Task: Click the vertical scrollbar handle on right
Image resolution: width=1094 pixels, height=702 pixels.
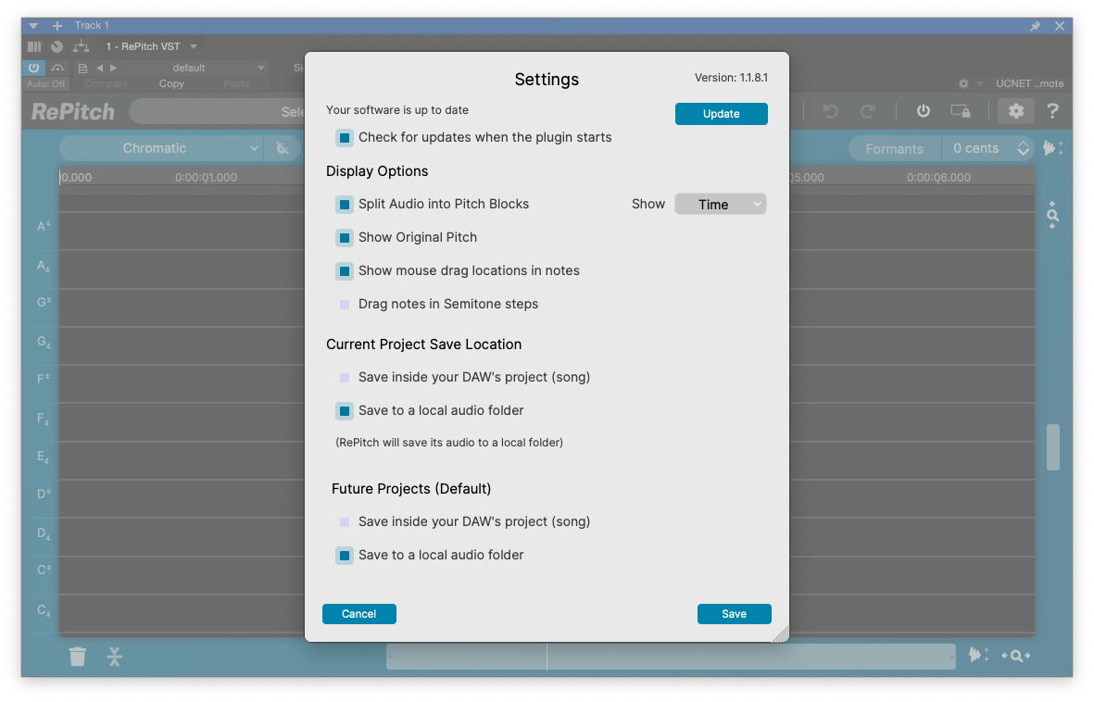Action: tap(1053, 447)
